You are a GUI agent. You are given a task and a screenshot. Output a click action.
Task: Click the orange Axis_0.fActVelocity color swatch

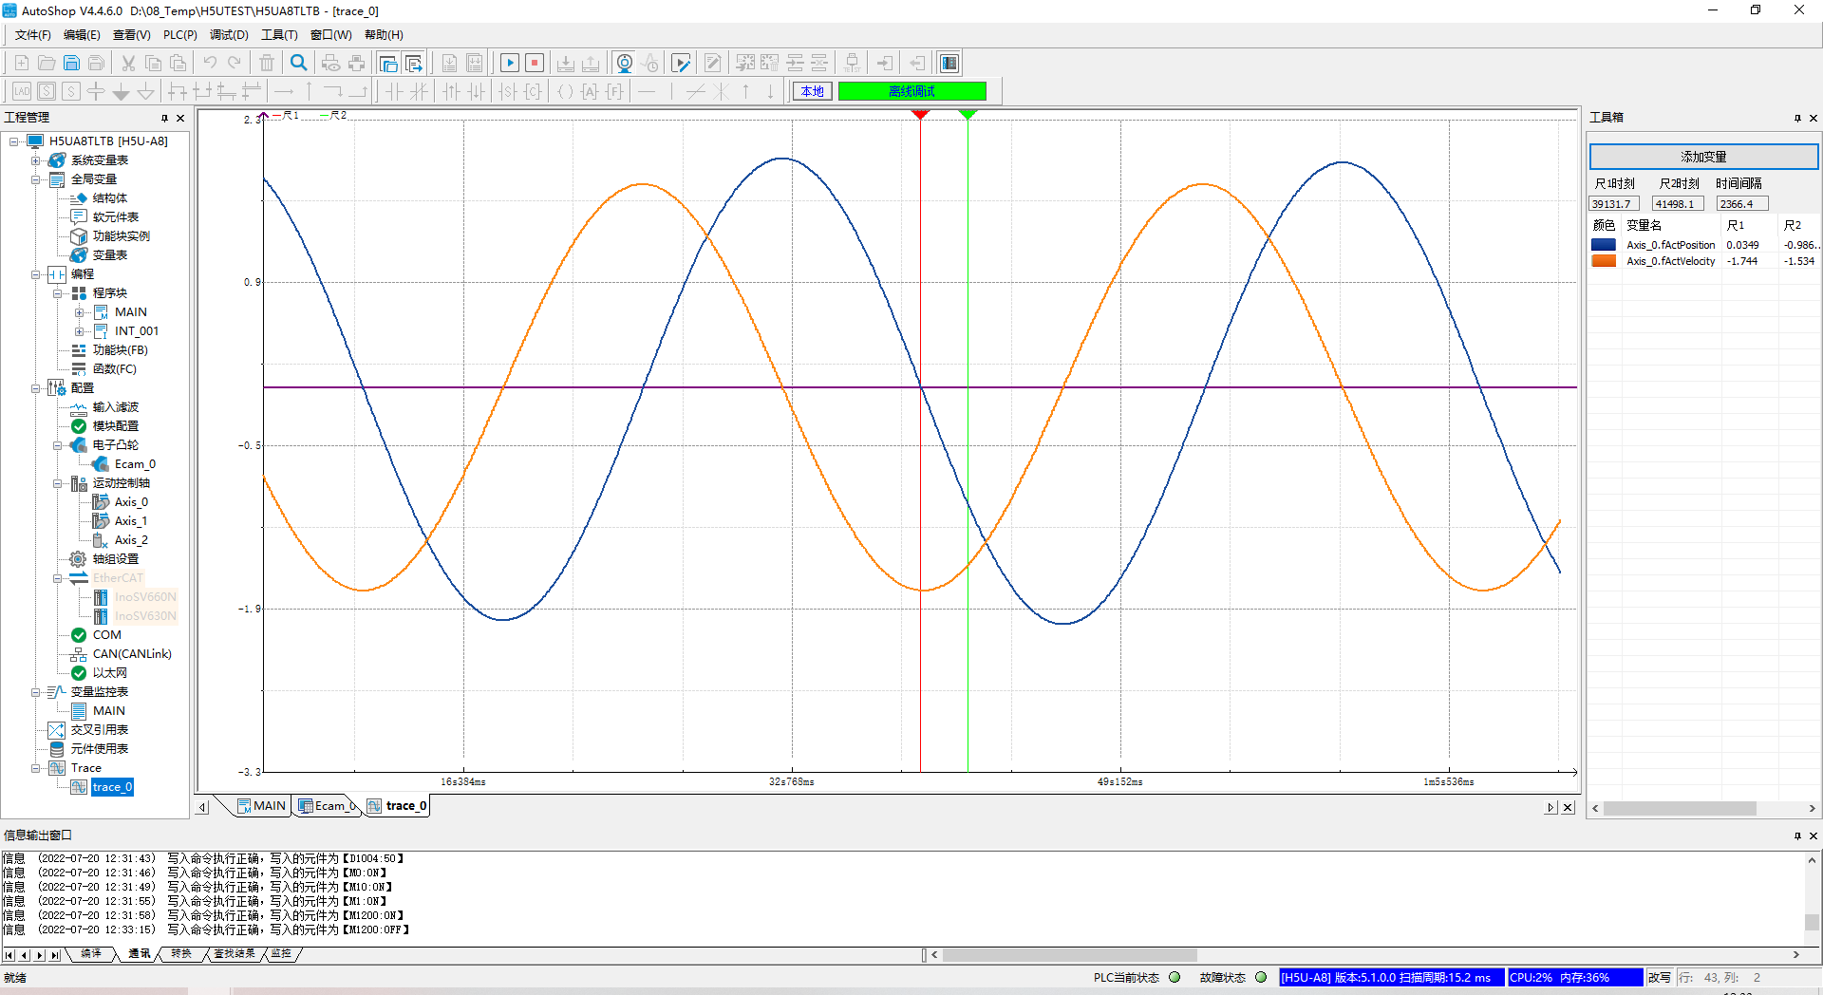coord(1604,261)
